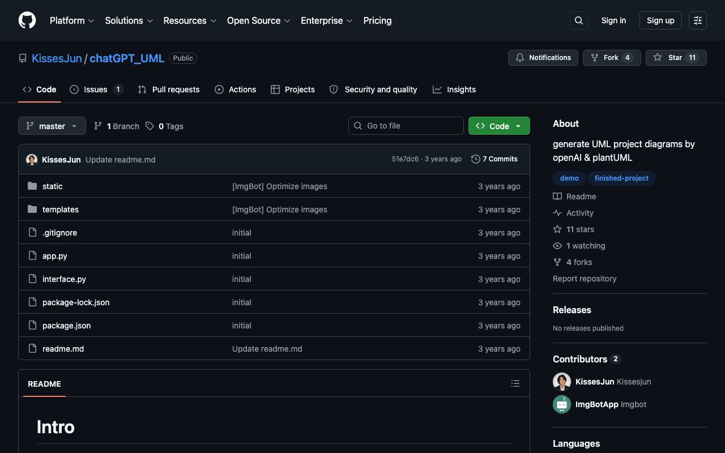Open the 0 Tags link

click(164, 126)
